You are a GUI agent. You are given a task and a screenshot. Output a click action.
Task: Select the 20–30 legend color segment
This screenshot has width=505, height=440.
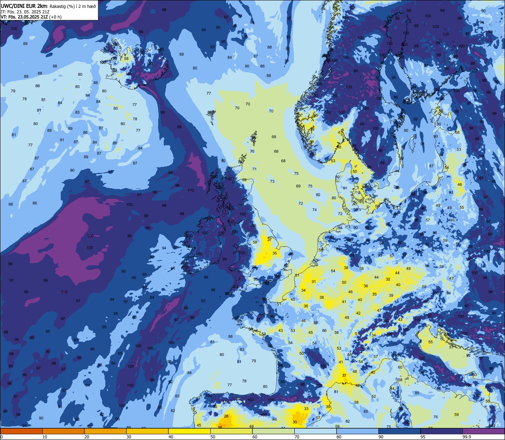click(105, 431)
